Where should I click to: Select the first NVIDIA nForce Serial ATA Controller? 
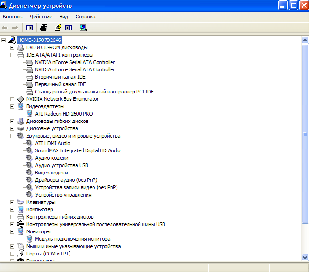pyautogui.click(x=75, y=62)
